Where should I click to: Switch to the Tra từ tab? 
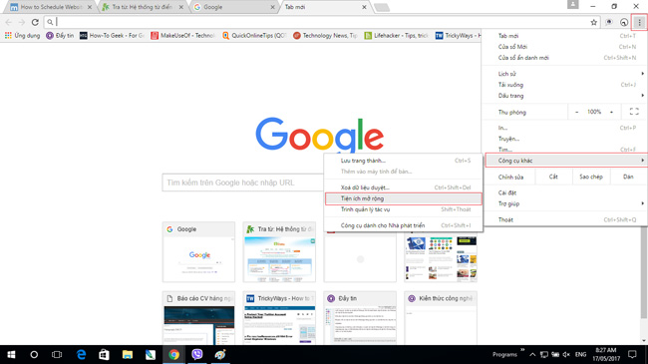coord(142,7)
